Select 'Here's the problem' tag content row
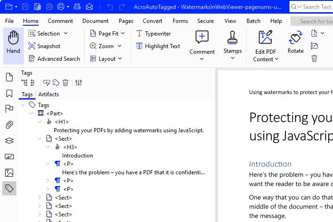333x222 pixels. pos(134,172)
